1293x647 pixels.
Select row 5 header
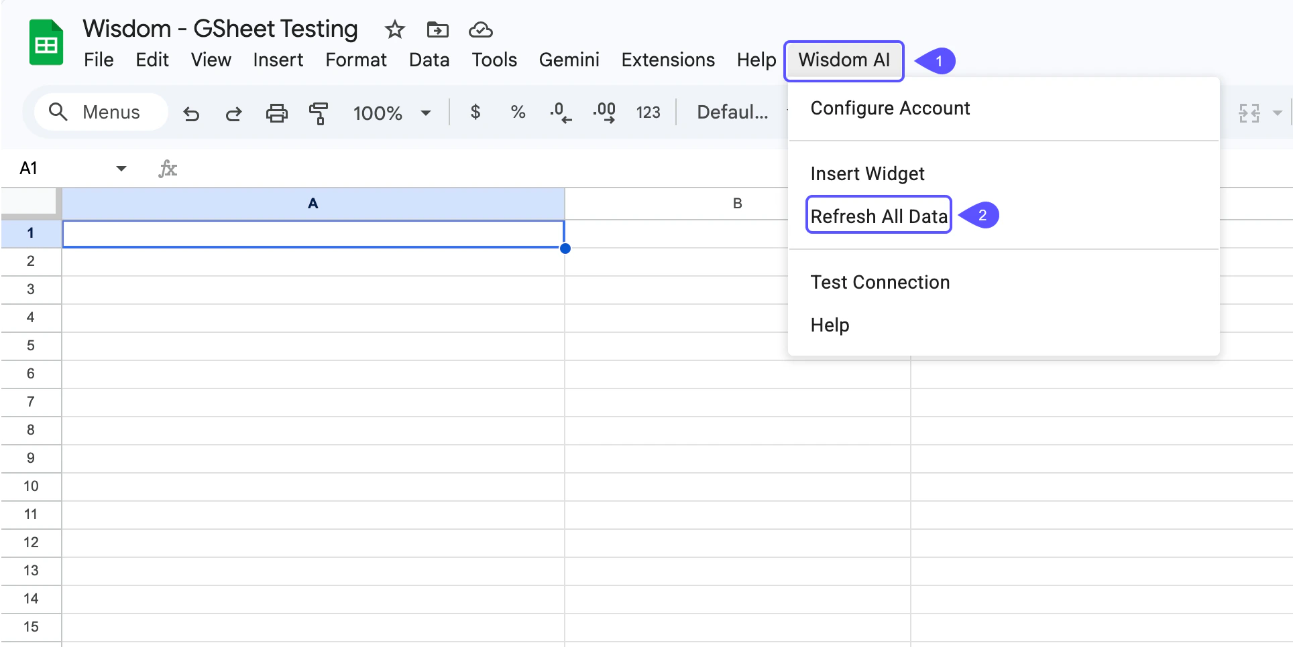(31, 346)
